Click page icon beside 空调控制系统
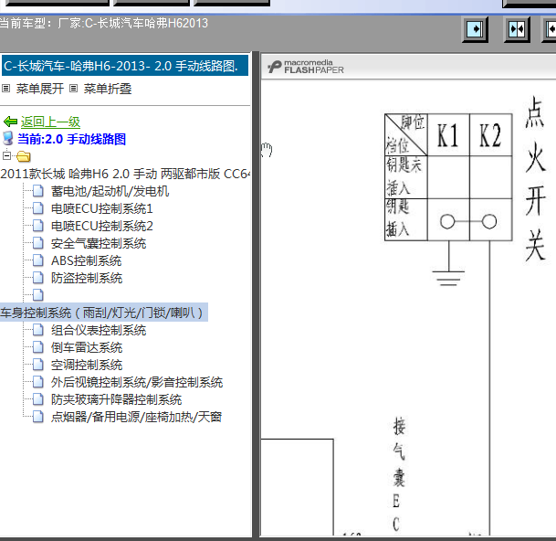 [38, 365]
